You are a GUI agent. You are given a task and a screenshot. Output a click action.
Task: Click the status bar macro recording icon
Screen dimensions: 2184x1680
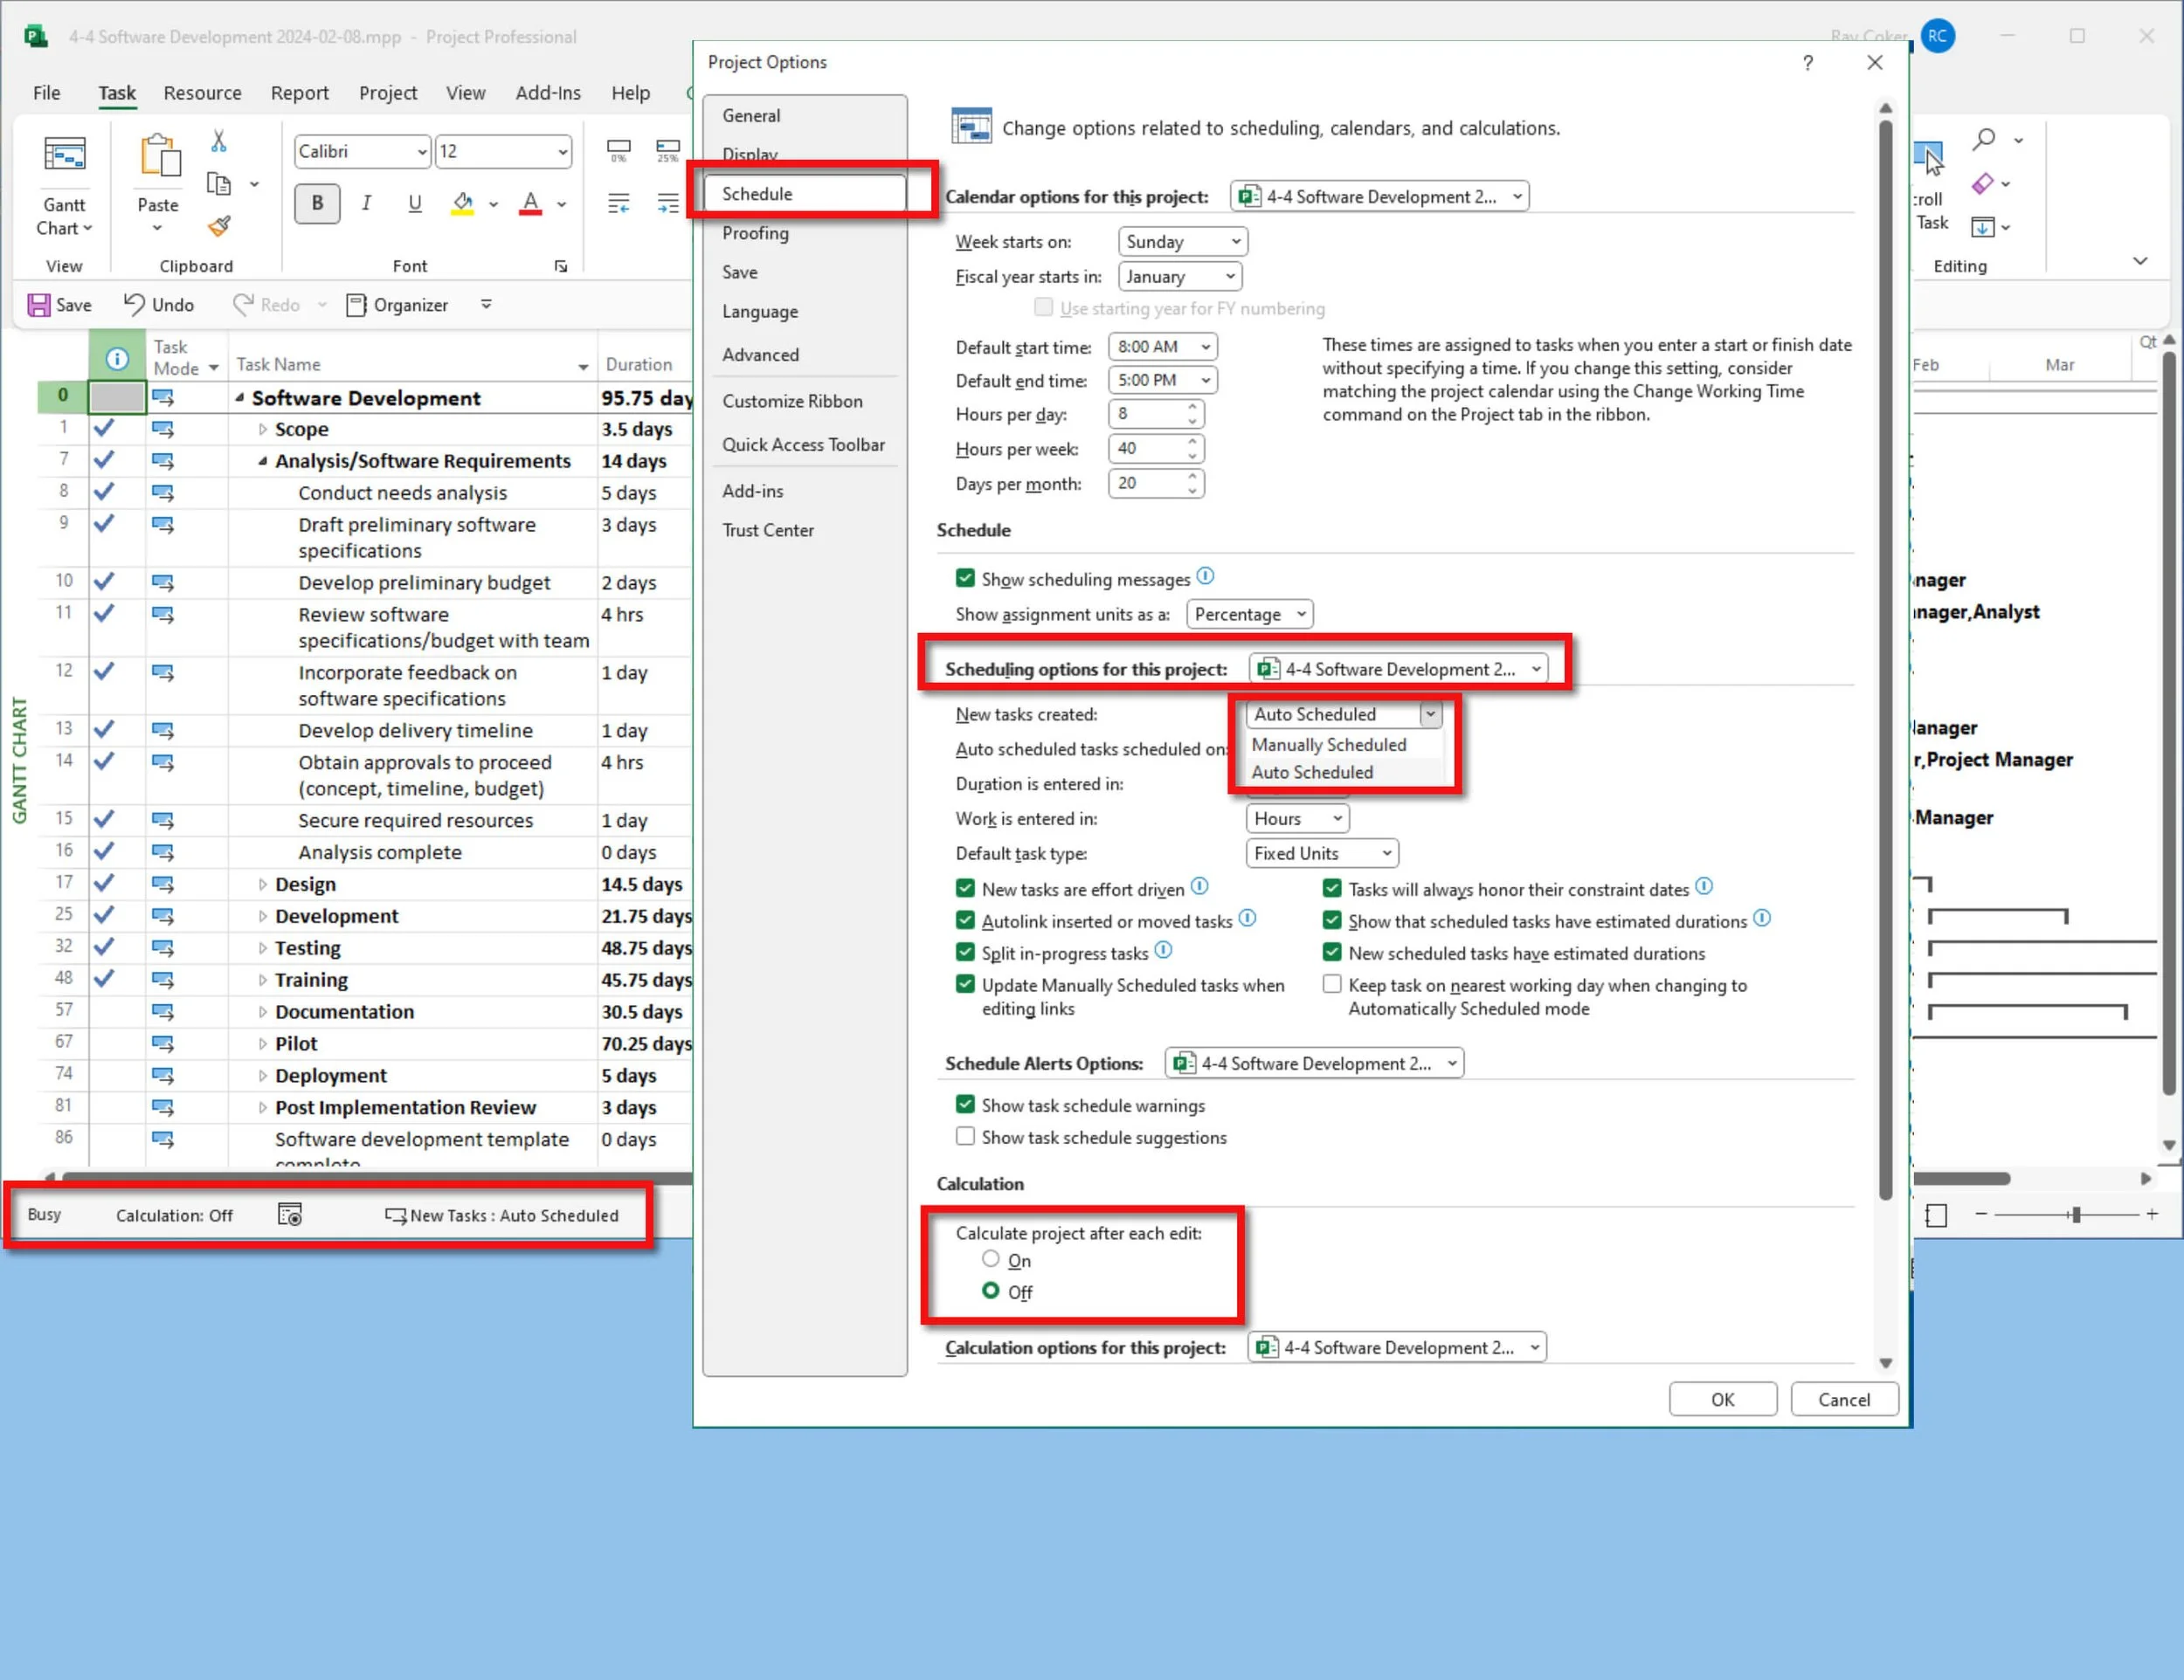290,1215
